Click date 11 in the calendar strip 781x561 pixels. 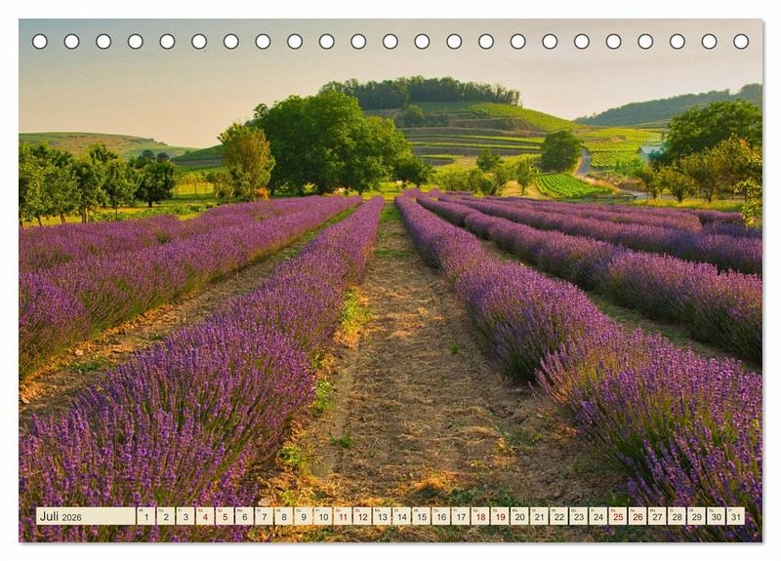(x=342, y=517)
